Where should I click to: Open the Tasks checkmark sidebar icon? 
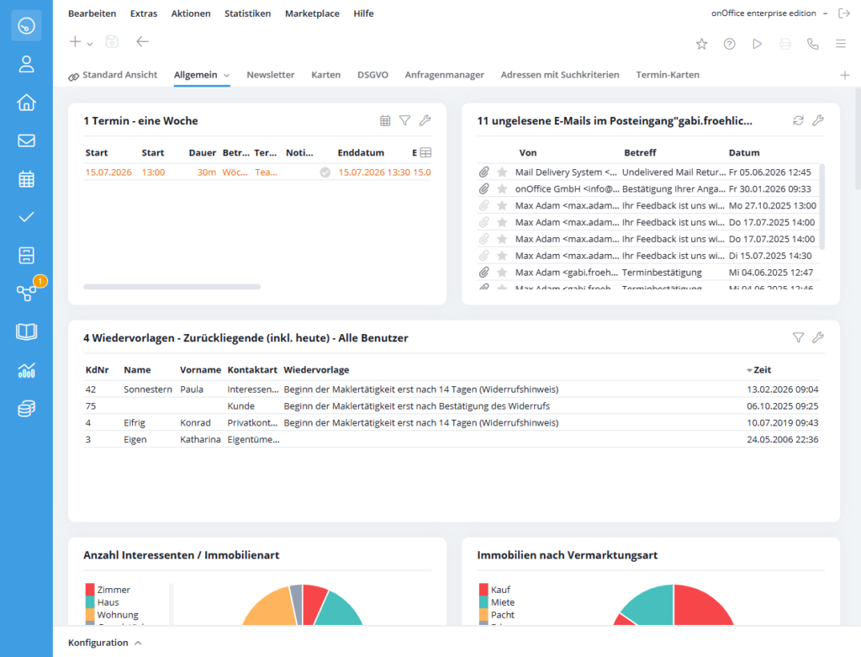click(x=26, y=217)
